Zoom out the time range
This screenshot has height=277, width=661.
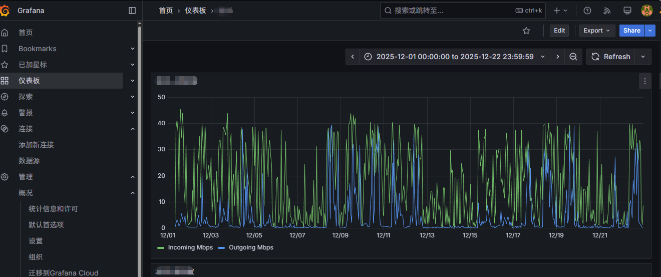pos(573,57)
